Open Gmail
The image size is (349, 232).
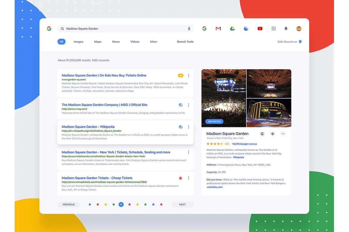coord(218,28)
